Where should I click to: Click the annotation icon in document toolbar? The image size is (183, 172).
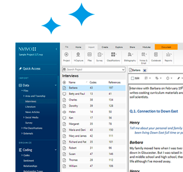146,78
